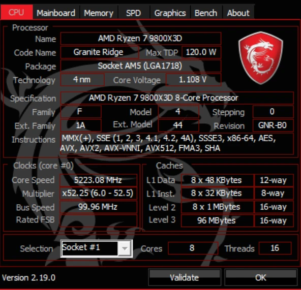Image resolution: width=301 pixels, height=290 pixels.
Task: Click the Threads value 16
Action: tap(275, 248)
